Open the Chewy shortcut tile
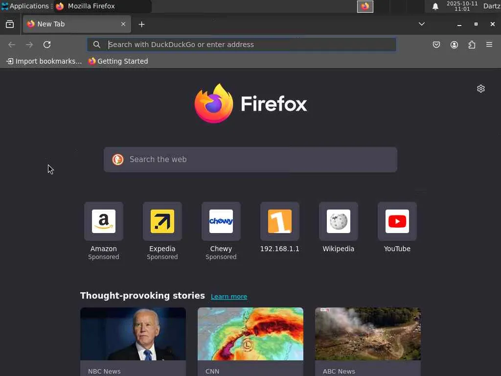The width and height of the screenshot is (501, 376). 221,221
